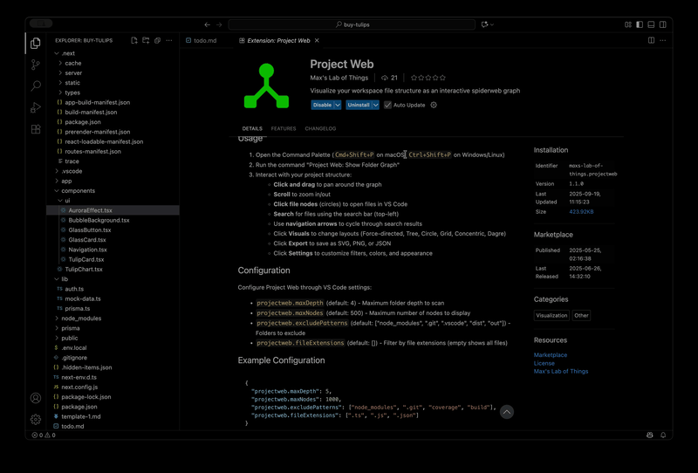
Task: Go forward with the right arrow
Action: 219,24
